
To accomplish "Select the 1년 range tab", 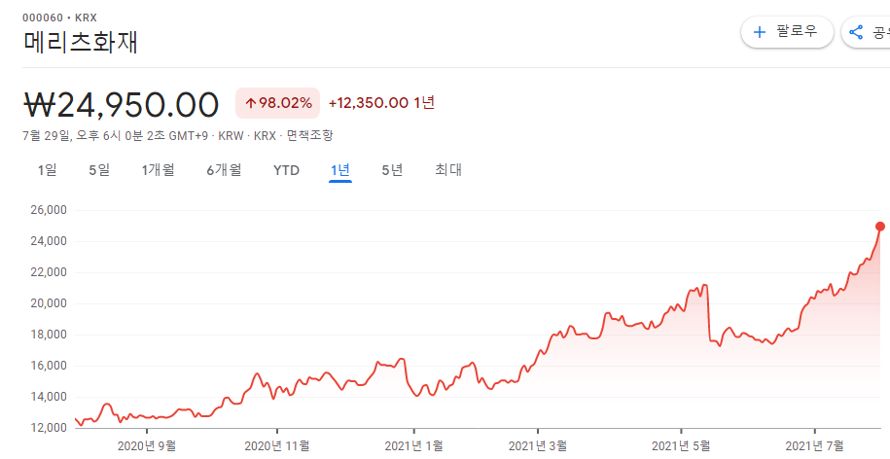I will [340, 169].
